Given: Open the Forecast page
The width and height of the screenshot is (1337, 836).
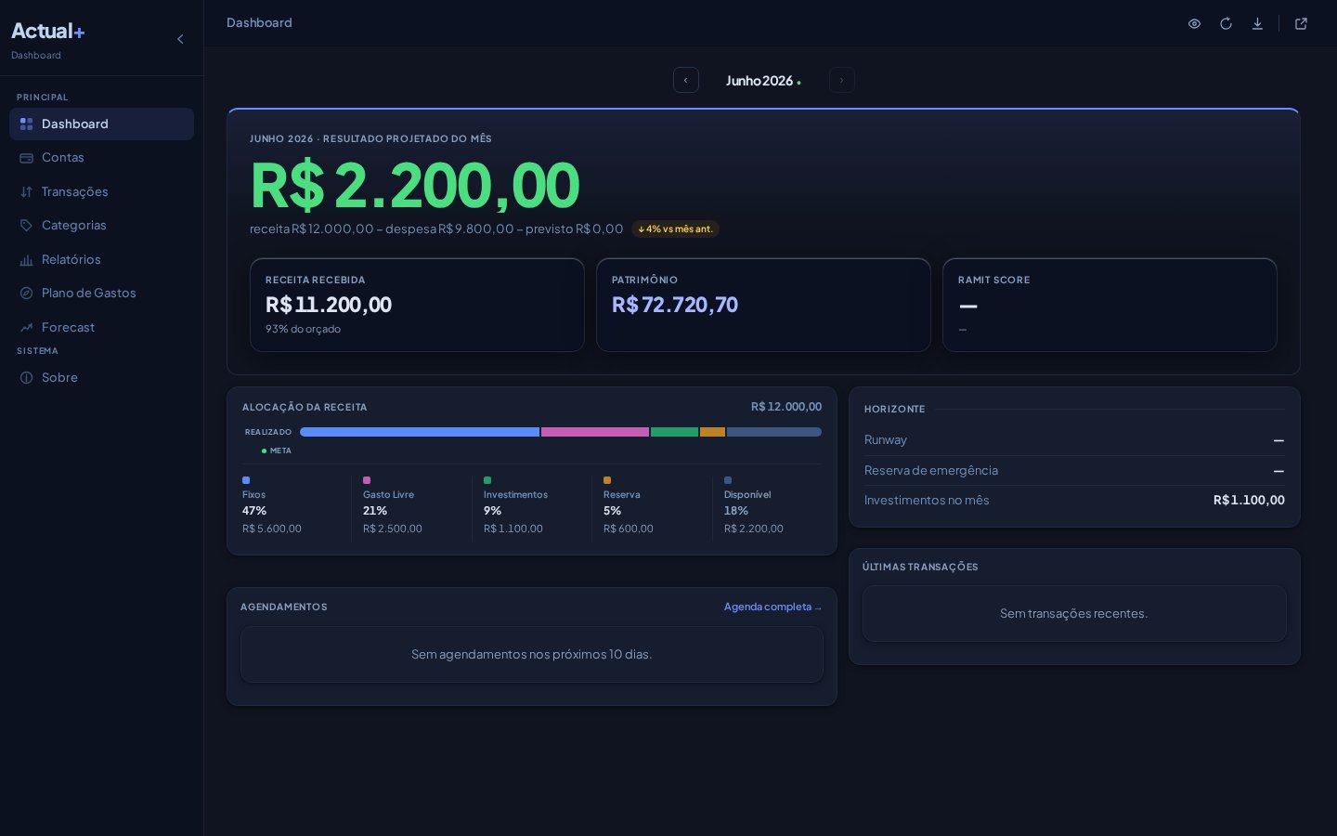Looking at the screenshot, I should pyautogui.click(x=101, y=327).
